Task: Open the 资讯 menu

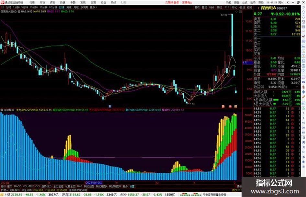Action: (x=52, y=2)
